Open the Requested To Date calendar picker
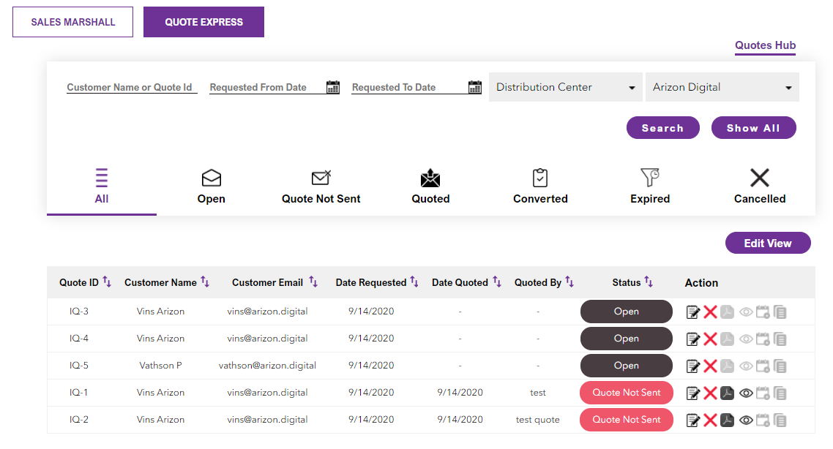 click(x=474, y=87)
